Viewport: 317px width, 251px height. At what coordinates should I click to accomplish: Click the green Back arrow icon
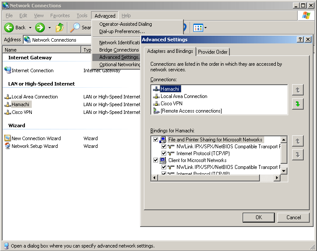point(9,28)
